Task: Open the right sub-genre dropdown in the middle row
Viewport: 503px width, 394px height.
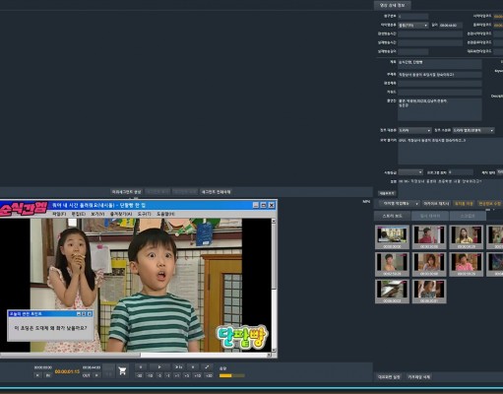Action: (x=473, y=130)
